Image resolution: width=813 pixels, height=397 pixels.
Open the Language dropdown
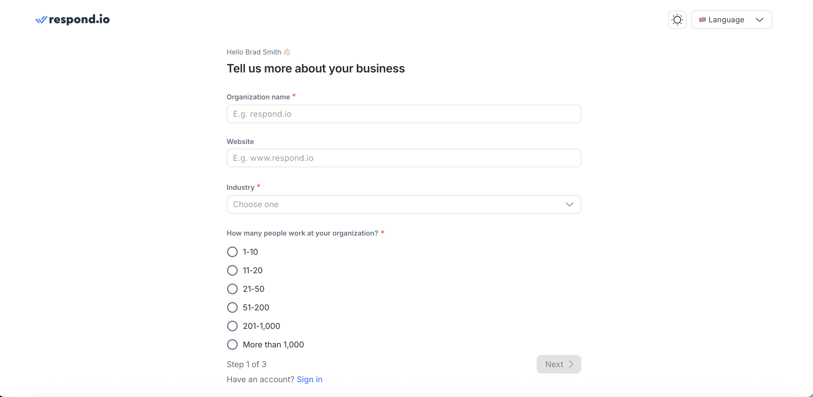pos(731,20)
